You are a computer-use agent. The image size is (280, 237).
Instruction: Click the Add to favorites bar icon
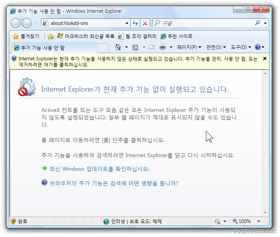click(51, 36)
